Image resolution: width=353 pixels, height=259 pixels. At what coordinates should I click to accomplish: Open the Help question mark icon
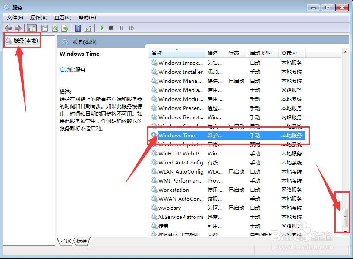(78, 28)
